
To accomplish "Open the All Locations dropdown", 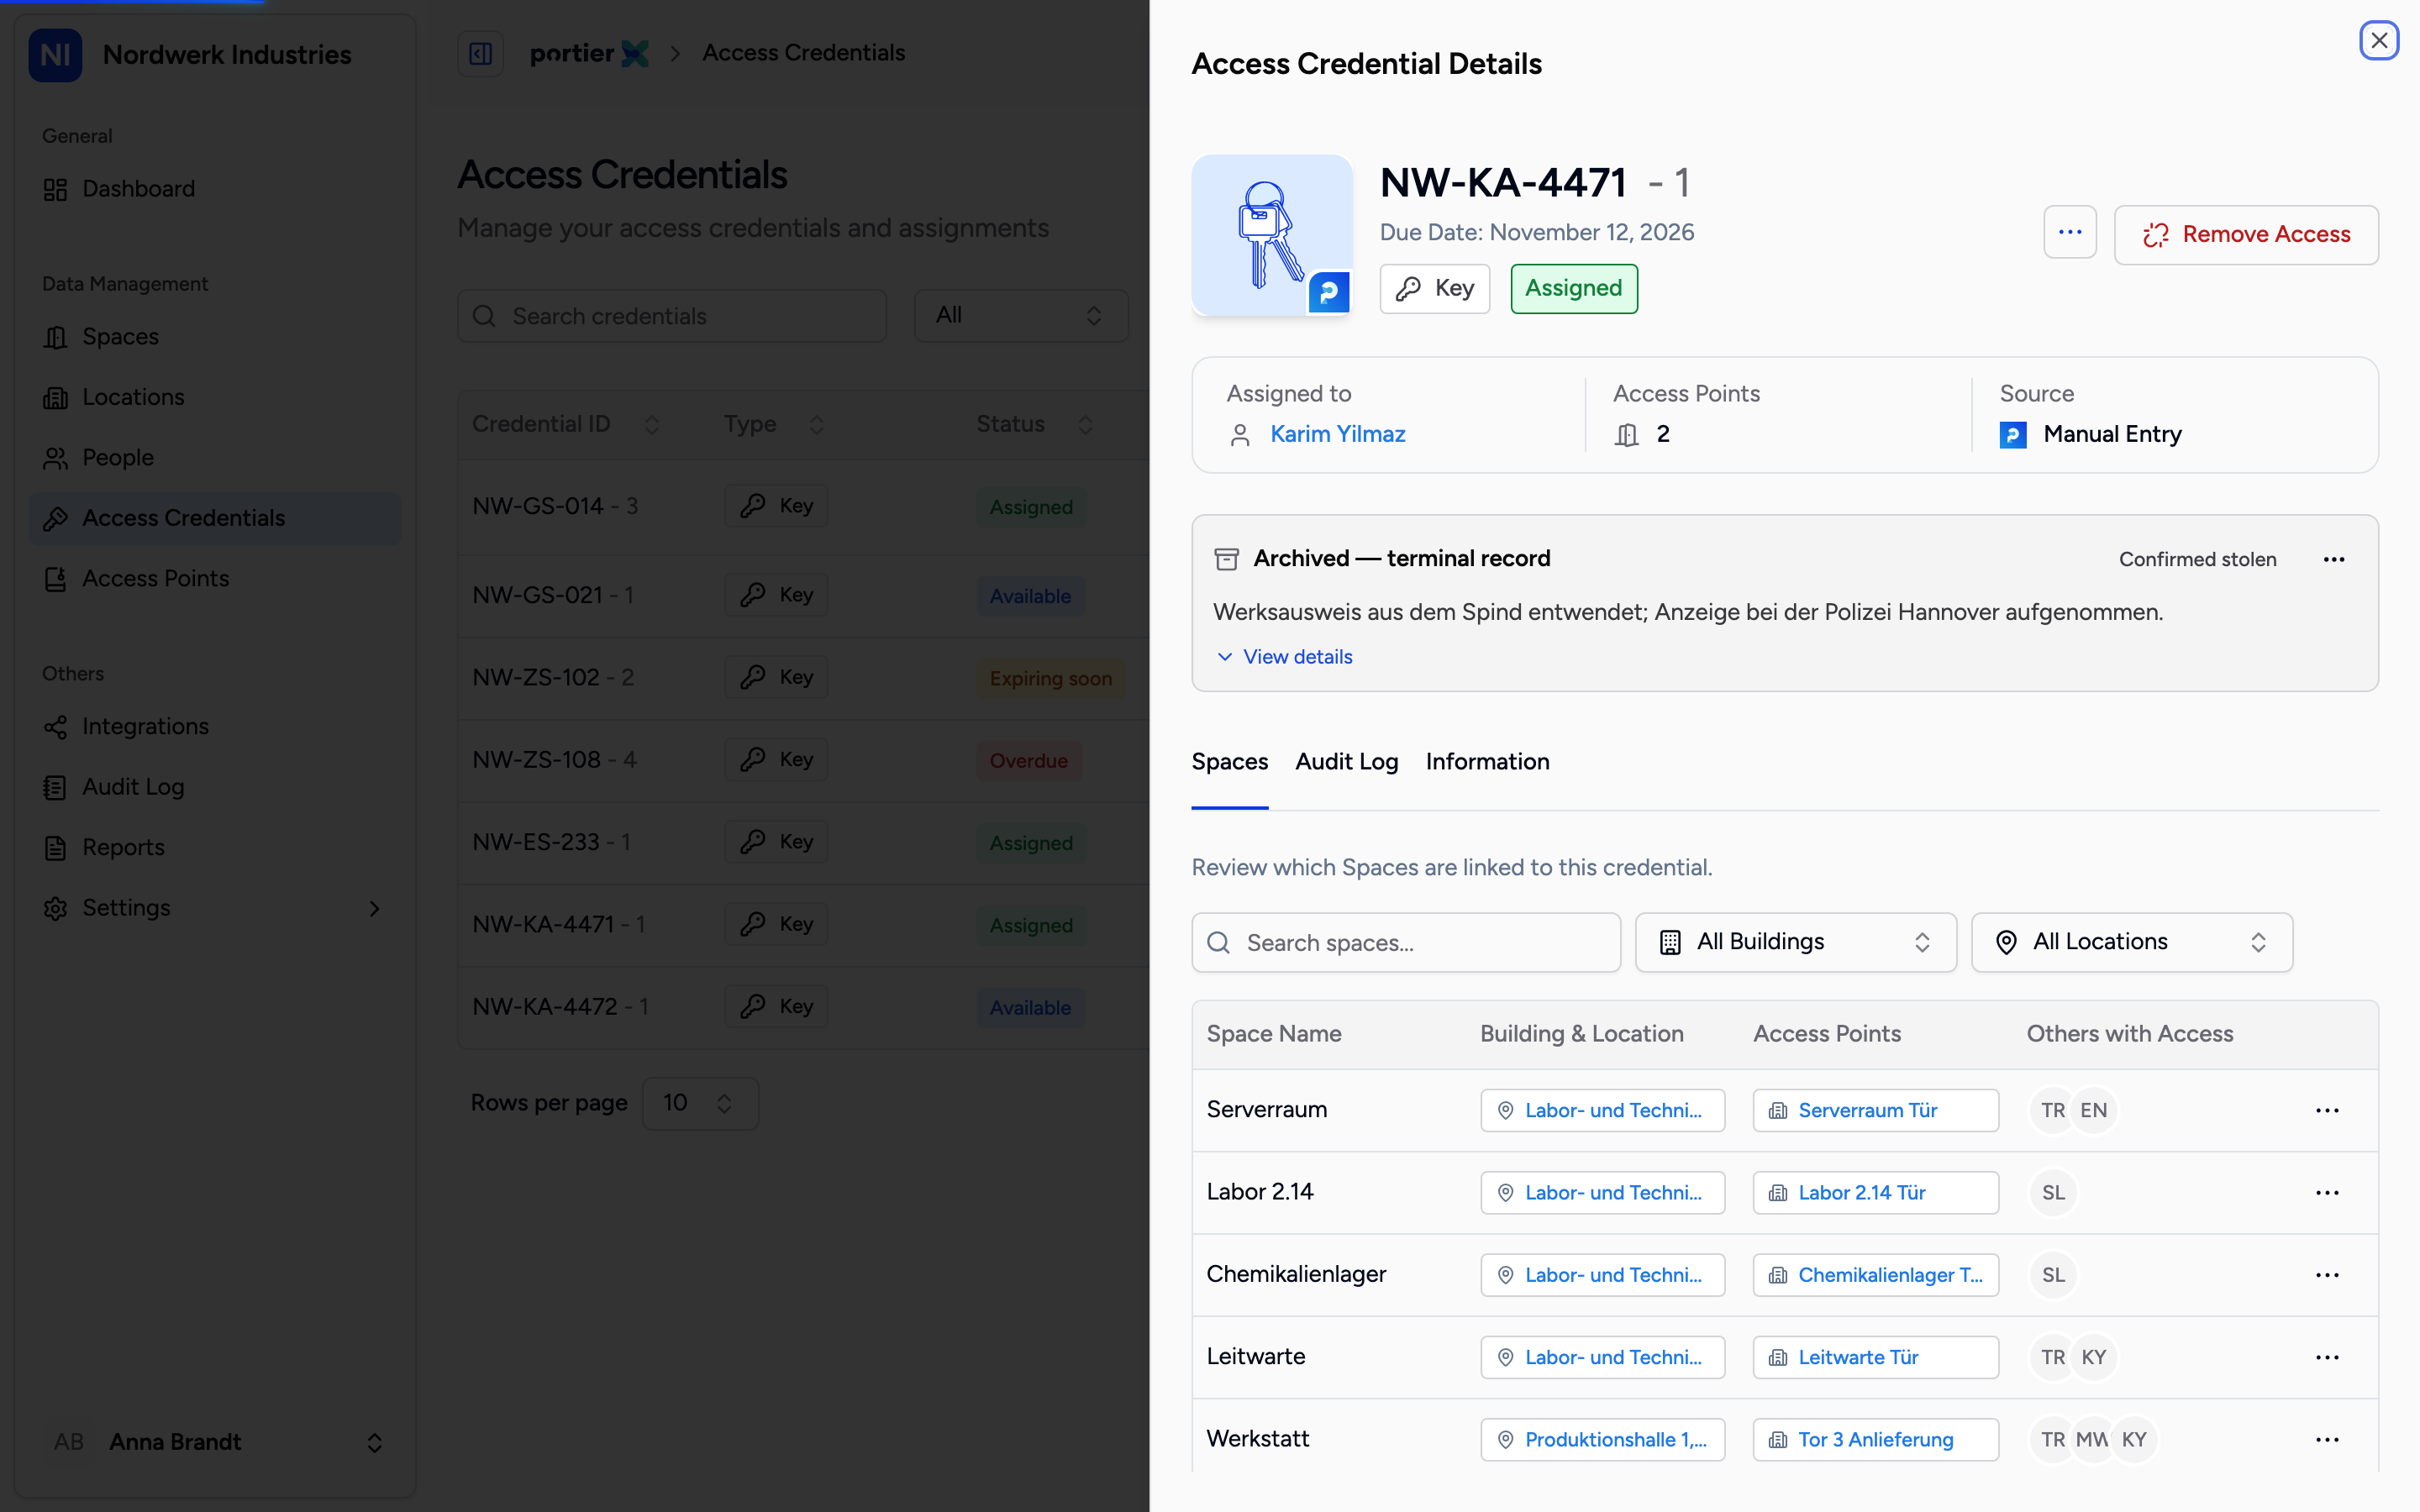I will pos(2131,942).
